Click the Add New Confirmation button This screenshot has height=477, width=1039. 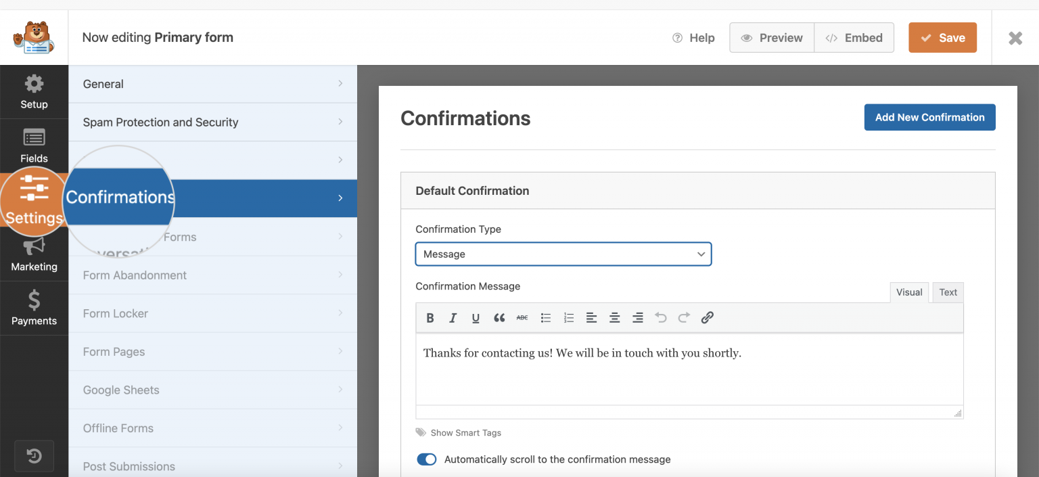pos(929,117)
